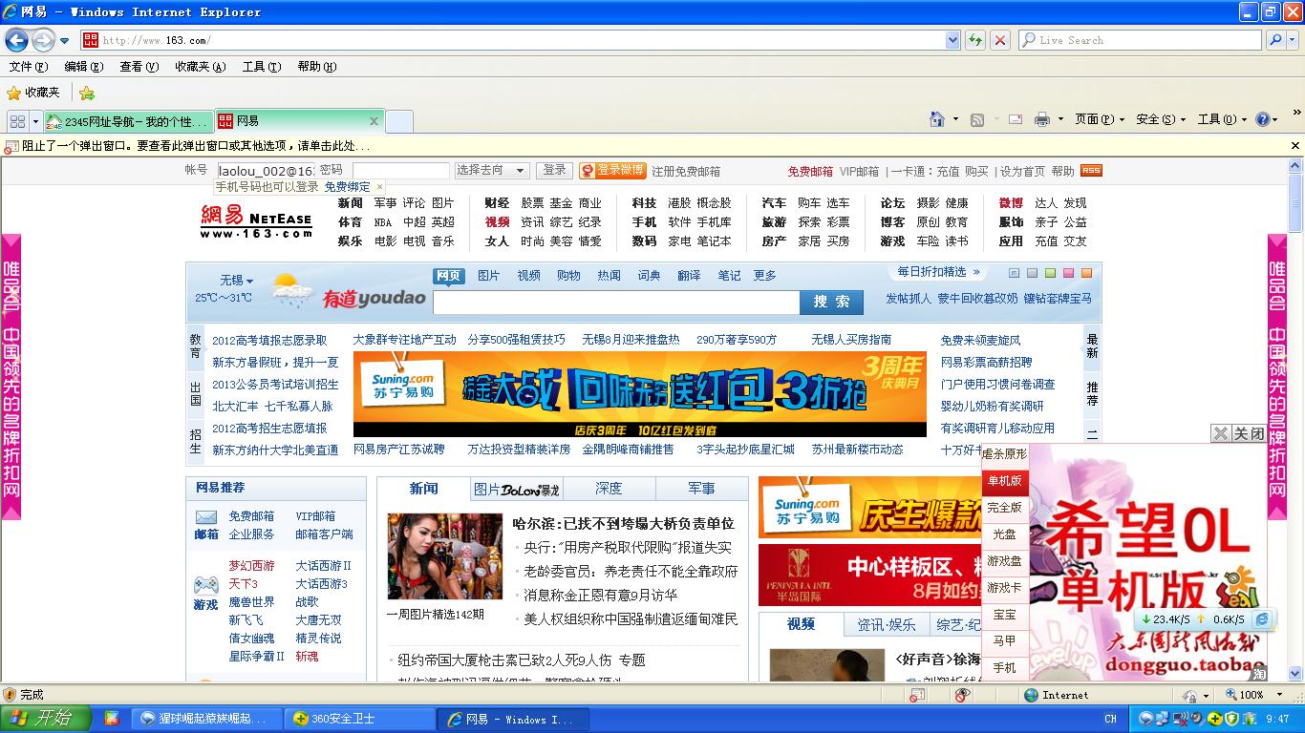This screenshot has width=1305, height=733.
Task: Click the 密码 password input field
Action: (x=400, y=170)
